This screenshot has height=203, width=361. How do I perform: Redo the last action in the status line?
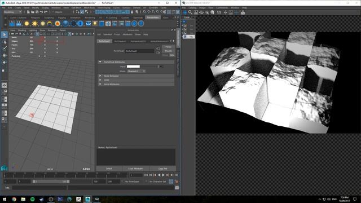(46, 12)
